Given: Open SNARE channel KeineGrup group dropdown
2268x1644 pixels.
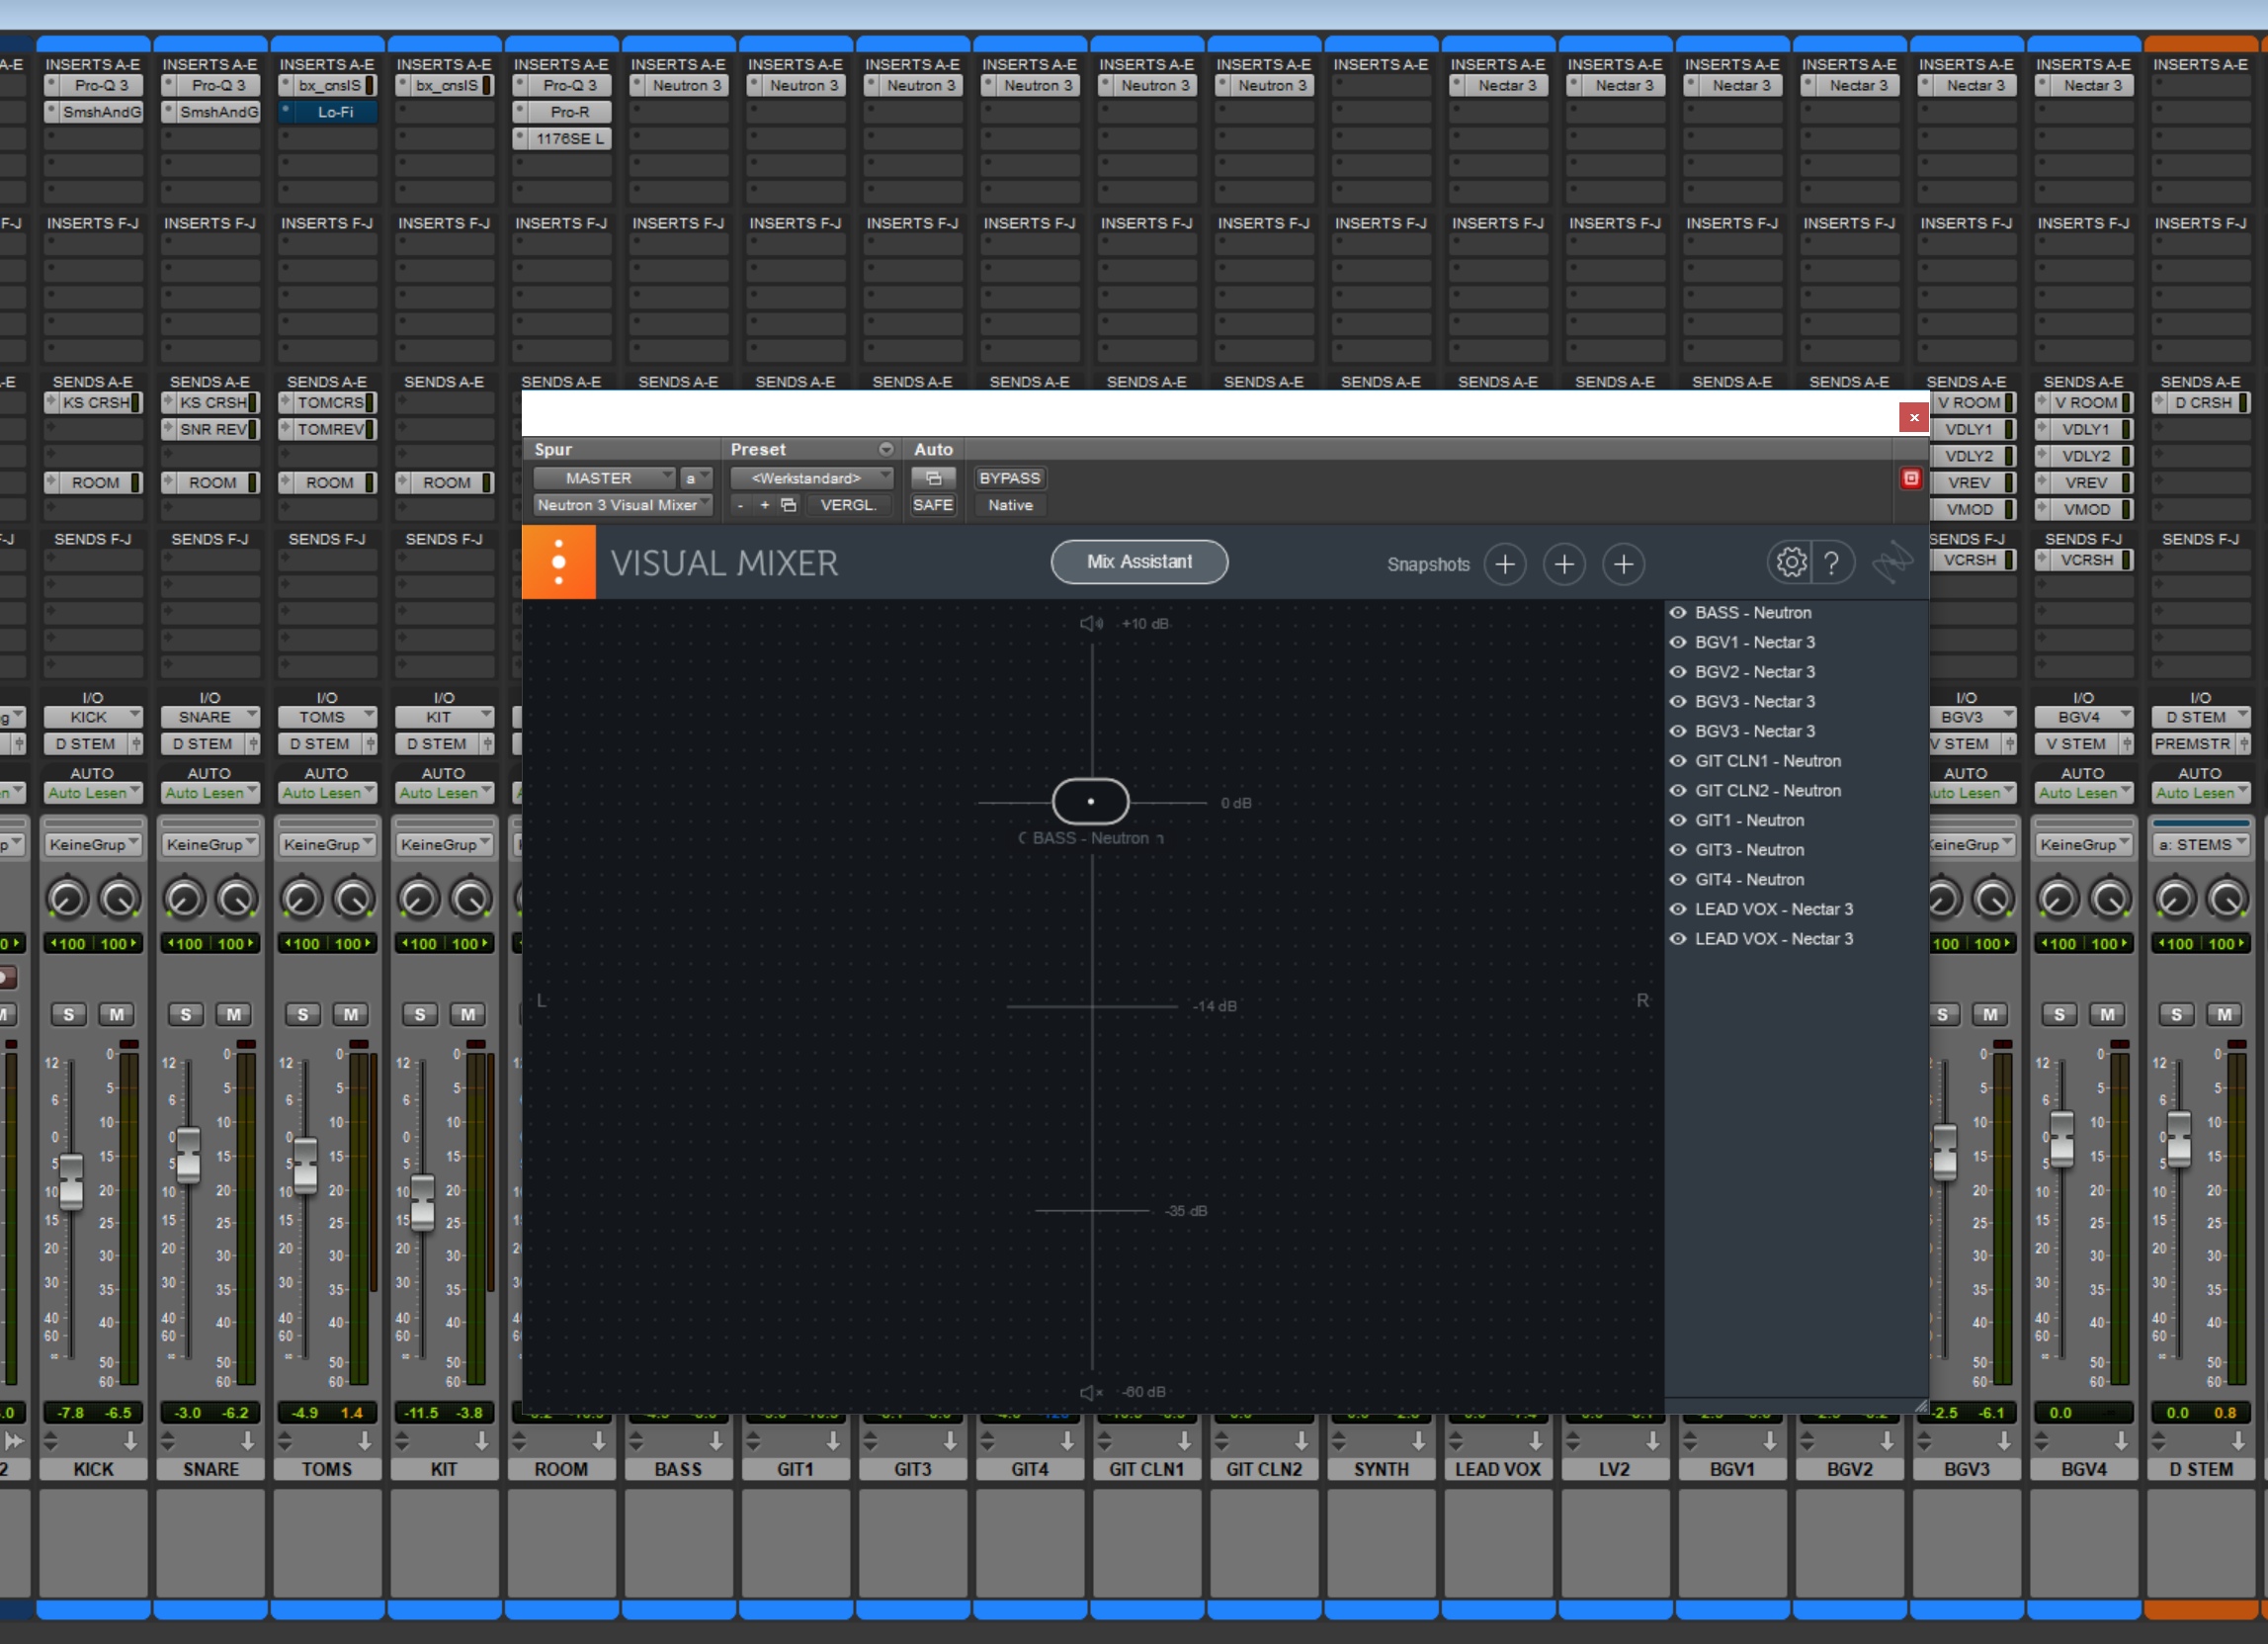Looking at the screenshot, I should click(210, 844).
